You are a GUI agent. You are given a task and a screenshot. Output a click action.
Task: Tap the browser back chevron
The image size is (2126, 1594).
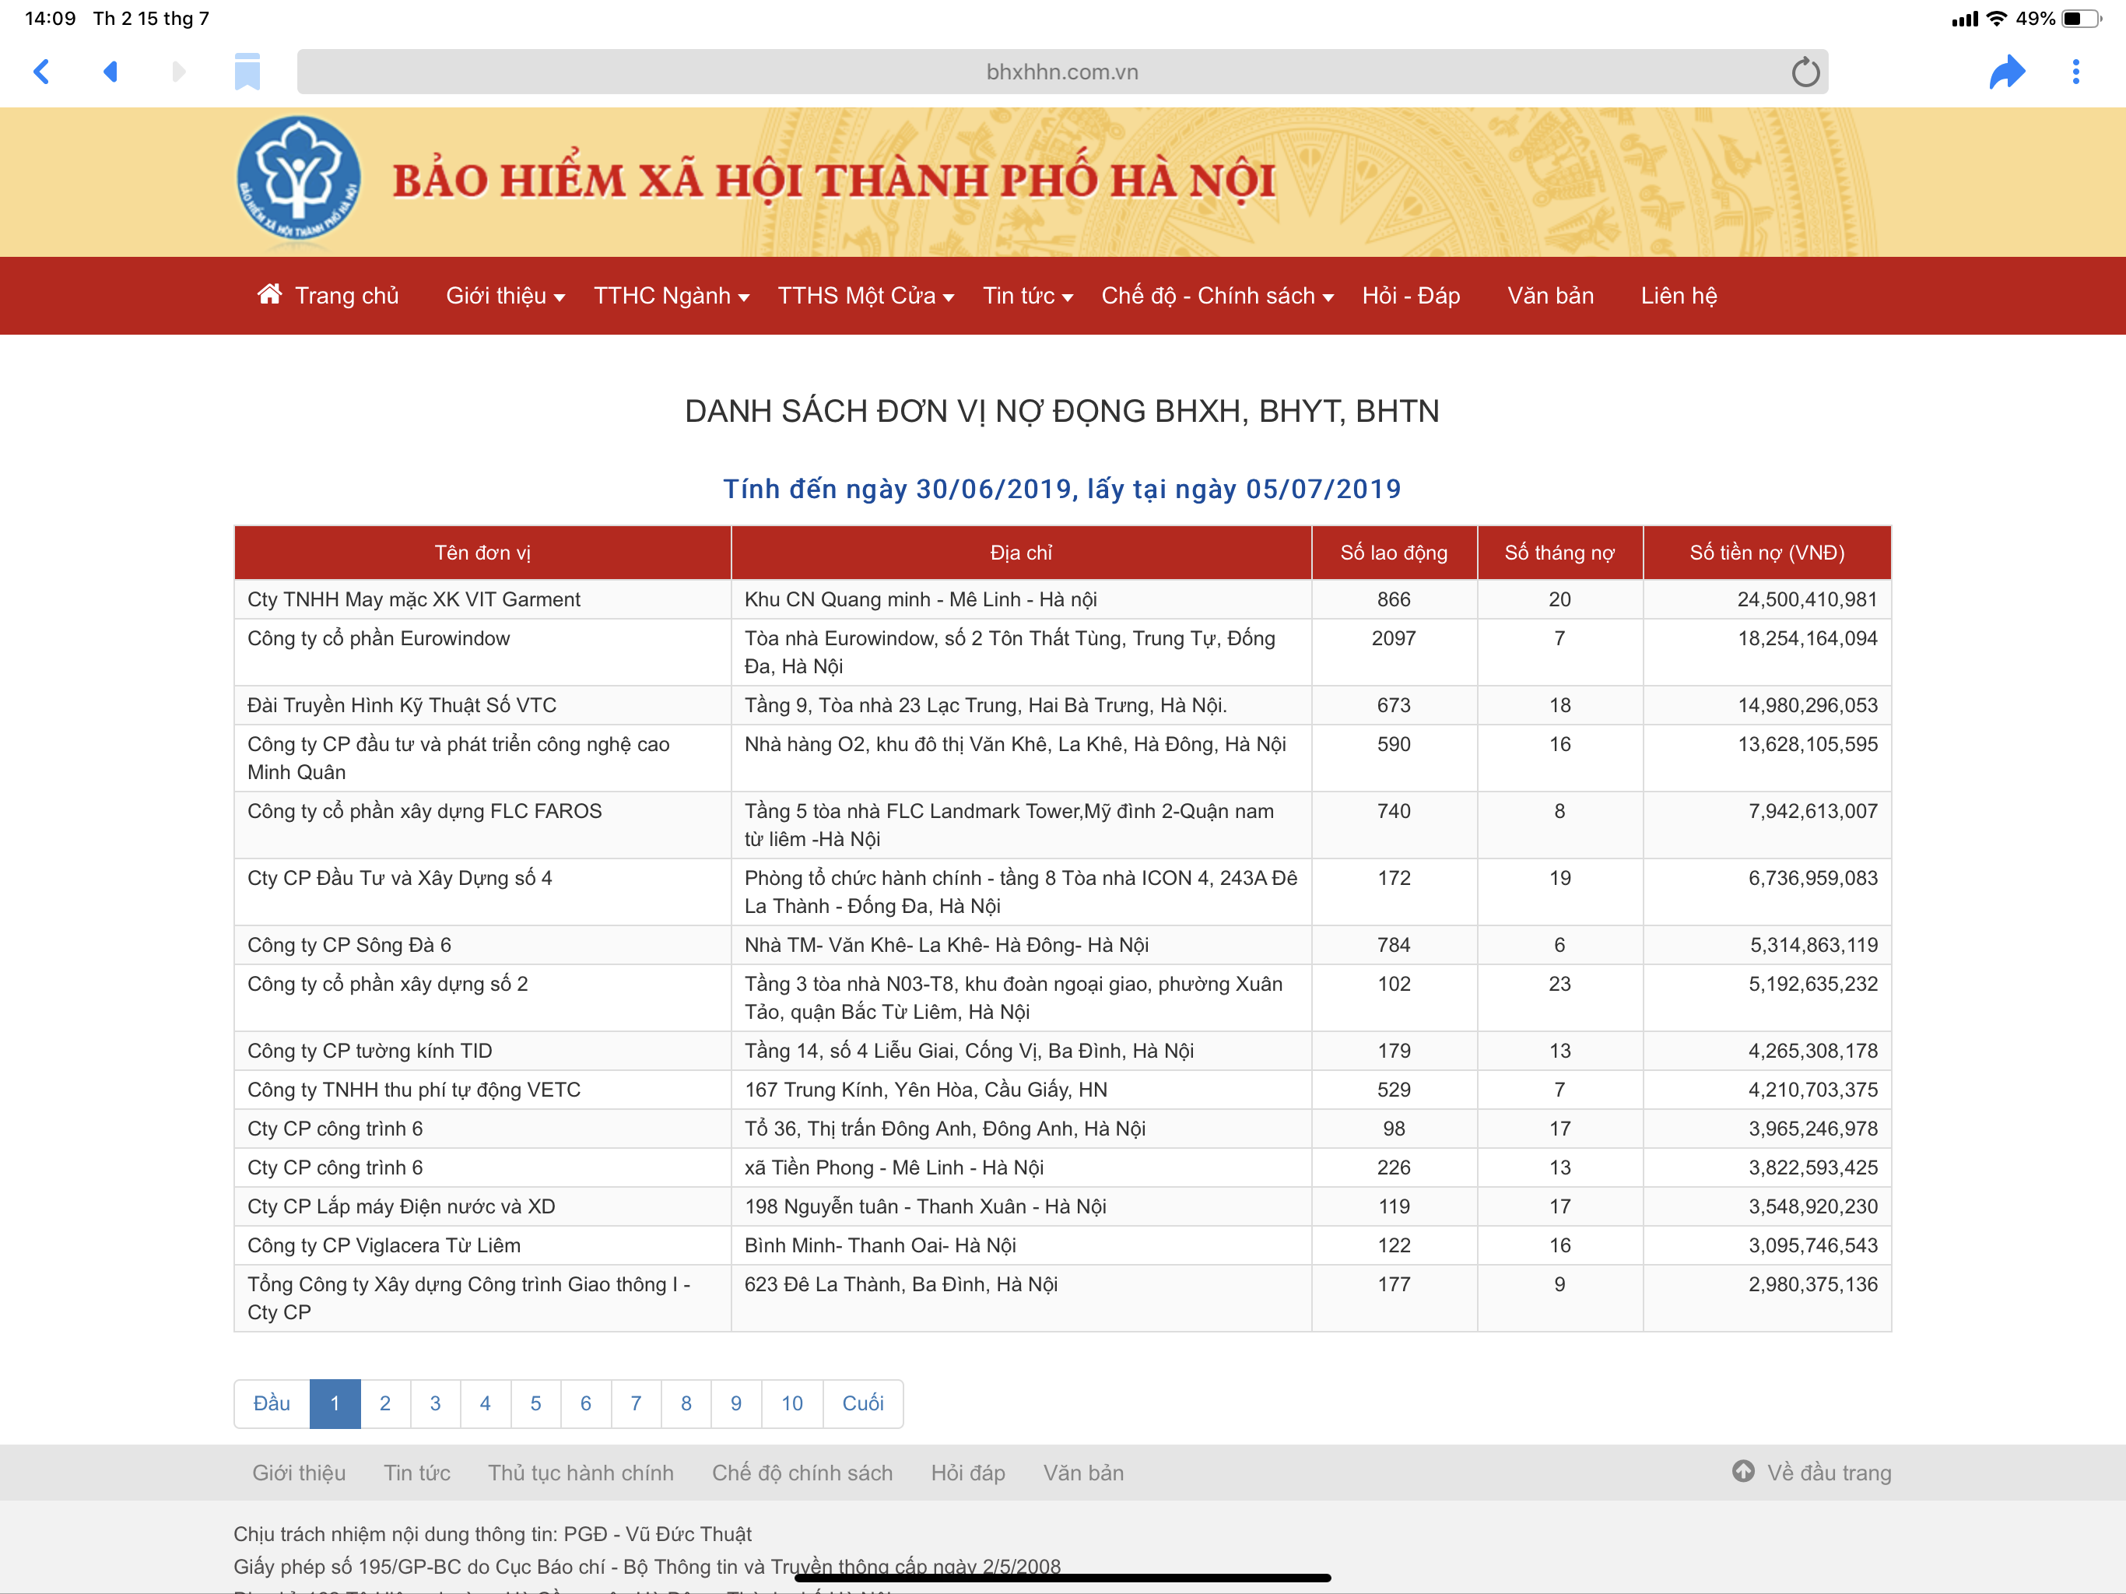click(41, 72)
